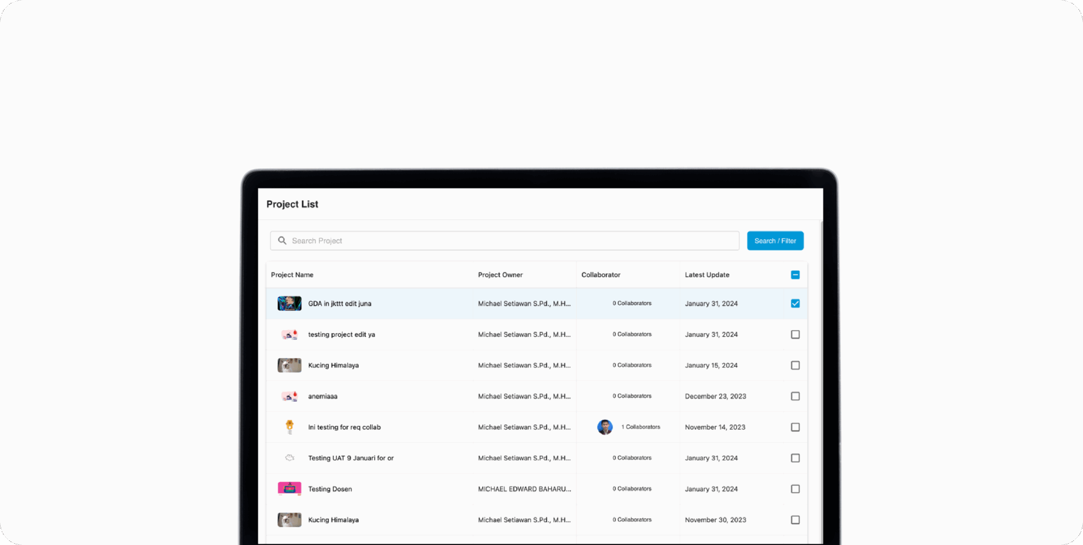Click the magnifier icon in search bar
1083x545 pixels.
(282, 240)
